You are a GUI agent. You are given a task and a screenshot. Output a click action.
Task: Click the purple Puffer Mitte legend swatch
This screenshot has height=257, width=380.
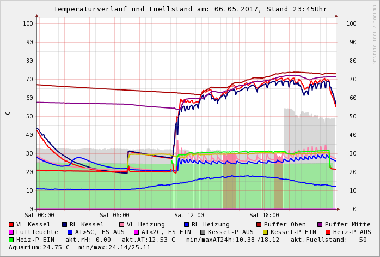[320, 224]
